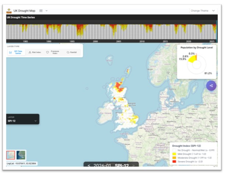Expand the chevron next to hamburger menu

tap(46, 11)
